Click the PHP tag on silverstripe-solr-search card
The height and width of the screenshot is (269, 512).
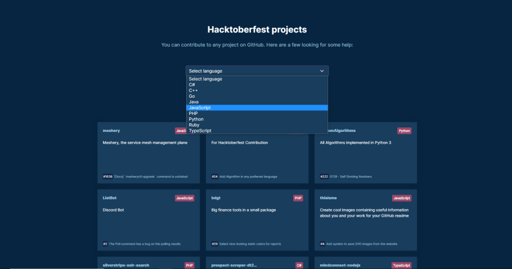coord(190,266)
